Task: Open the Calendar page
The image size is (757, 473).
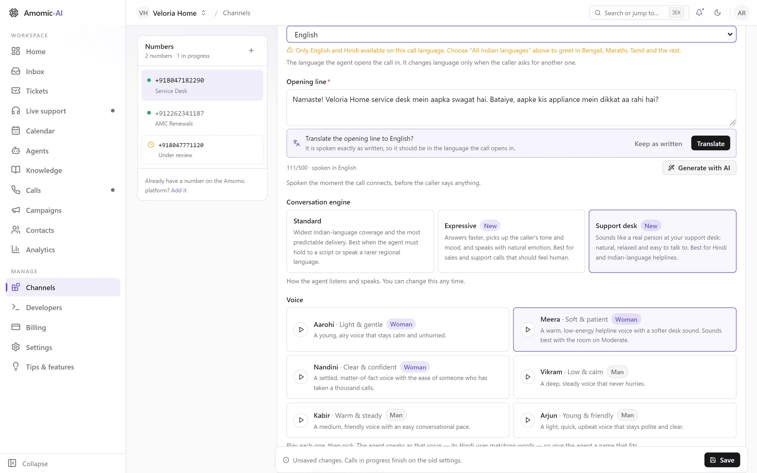Action: pyautogui.click(x=63, y=131)
